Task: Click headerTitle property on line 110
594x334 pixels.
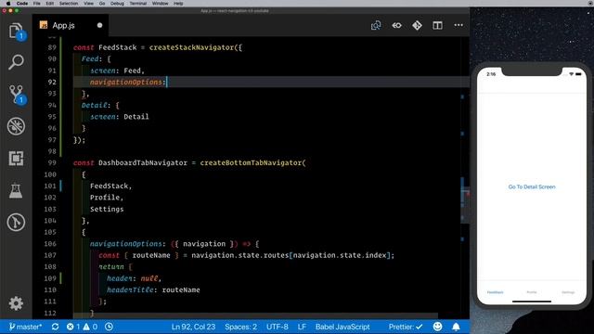Action: click(x=130, y=289)
